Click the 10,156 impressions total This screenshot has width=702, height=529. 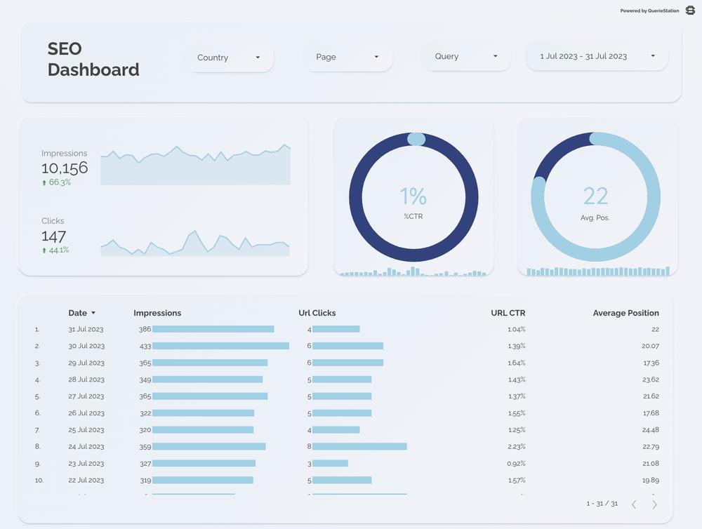[65, 168]
